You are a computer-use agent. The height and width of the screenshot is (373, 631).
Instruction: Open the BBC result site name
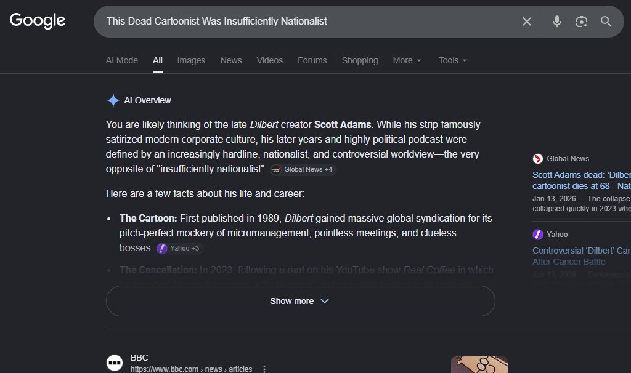click(x=139, y=358)
